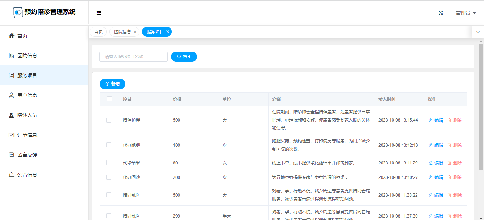484x220 pixels.
Task: Switch to the 首页 tab
Action: point(98,32)
